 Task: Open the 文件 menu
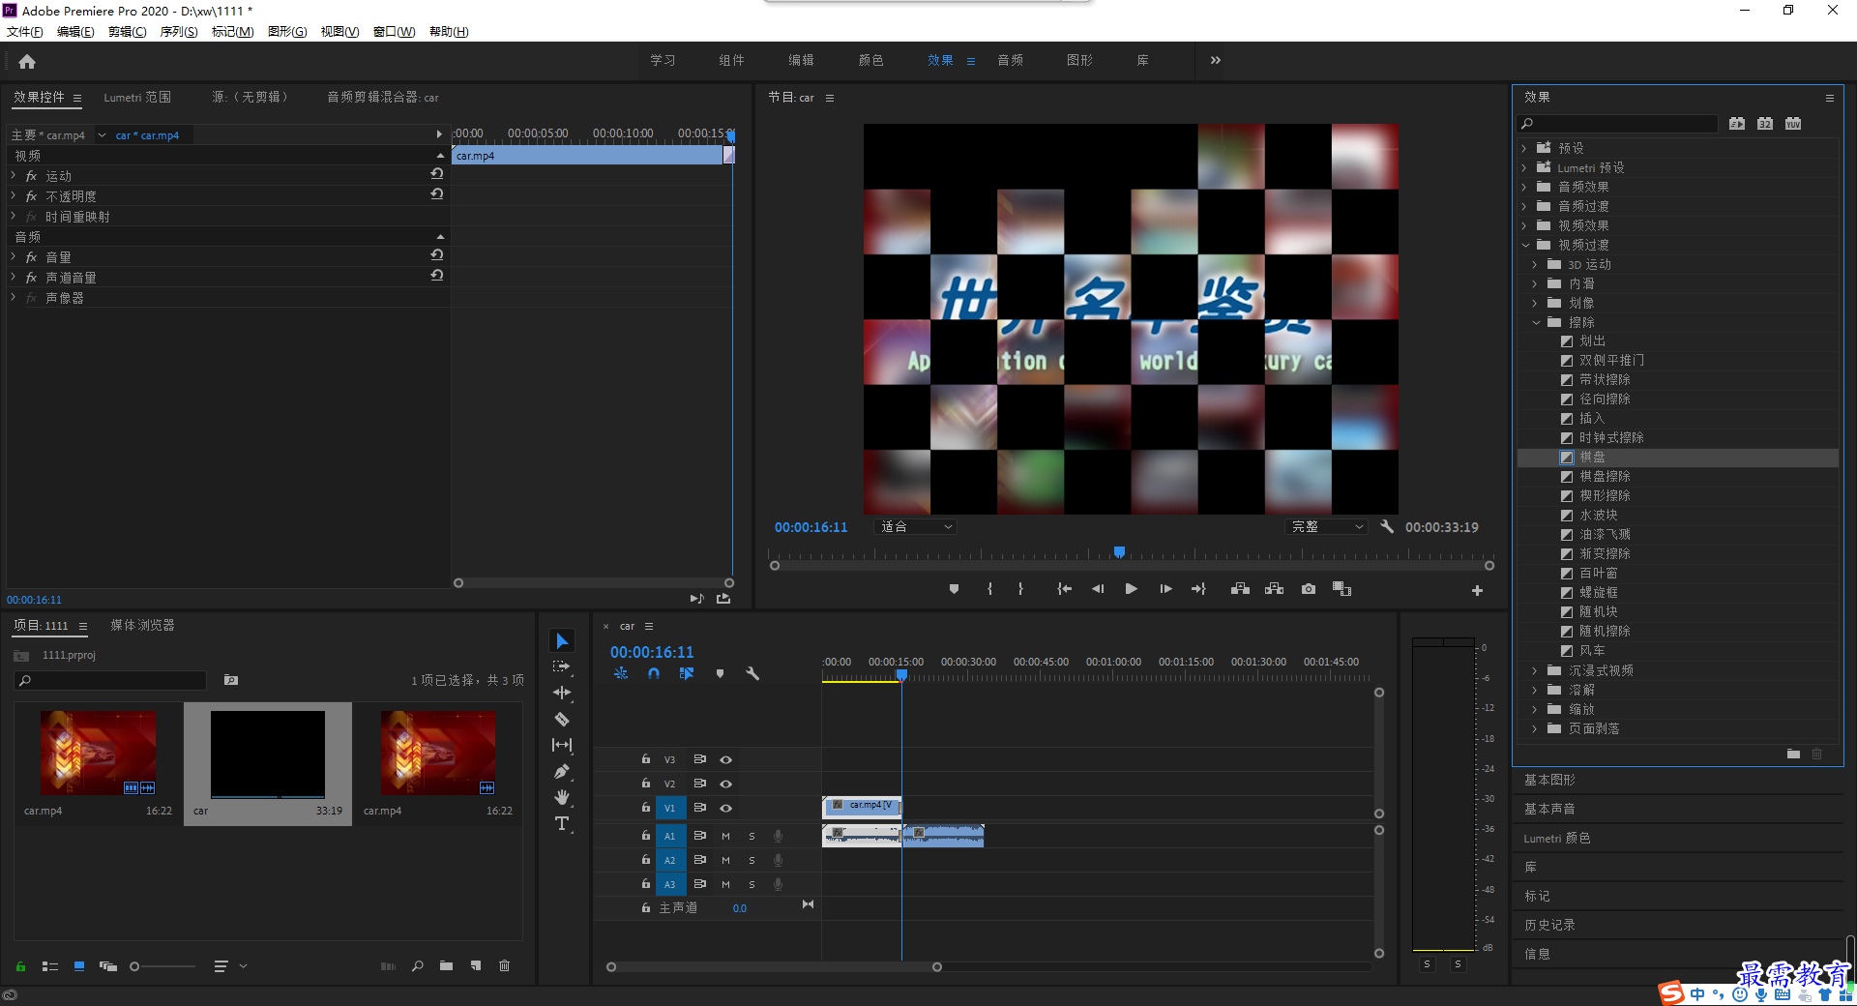click(24, 31)
